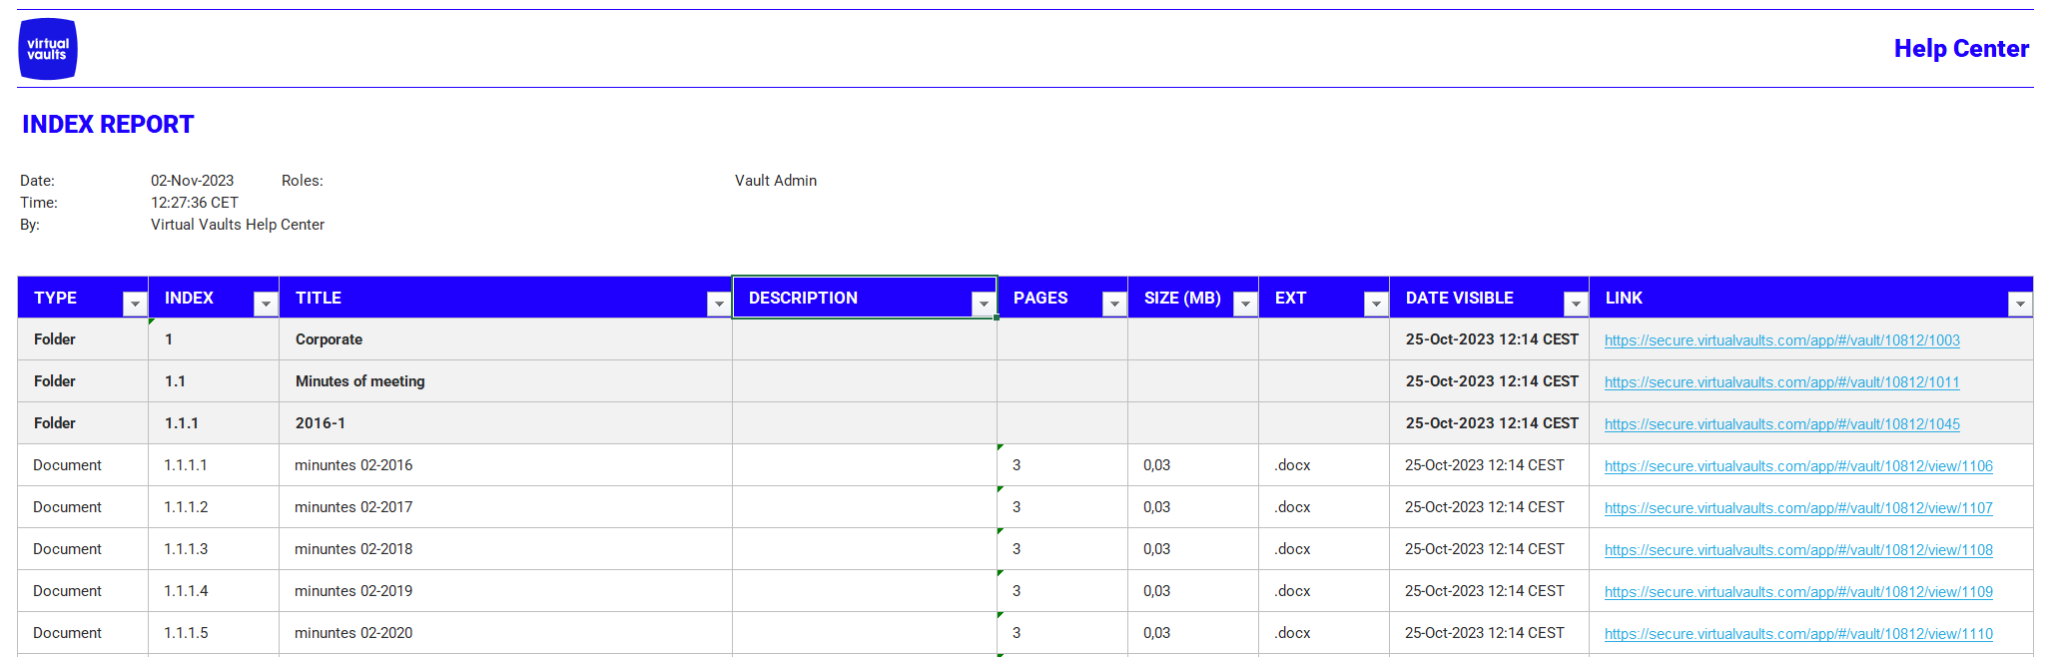Open the EXT column filter dropdown
This screenshot has height=657, width=2051.
tap(1375, 305)
